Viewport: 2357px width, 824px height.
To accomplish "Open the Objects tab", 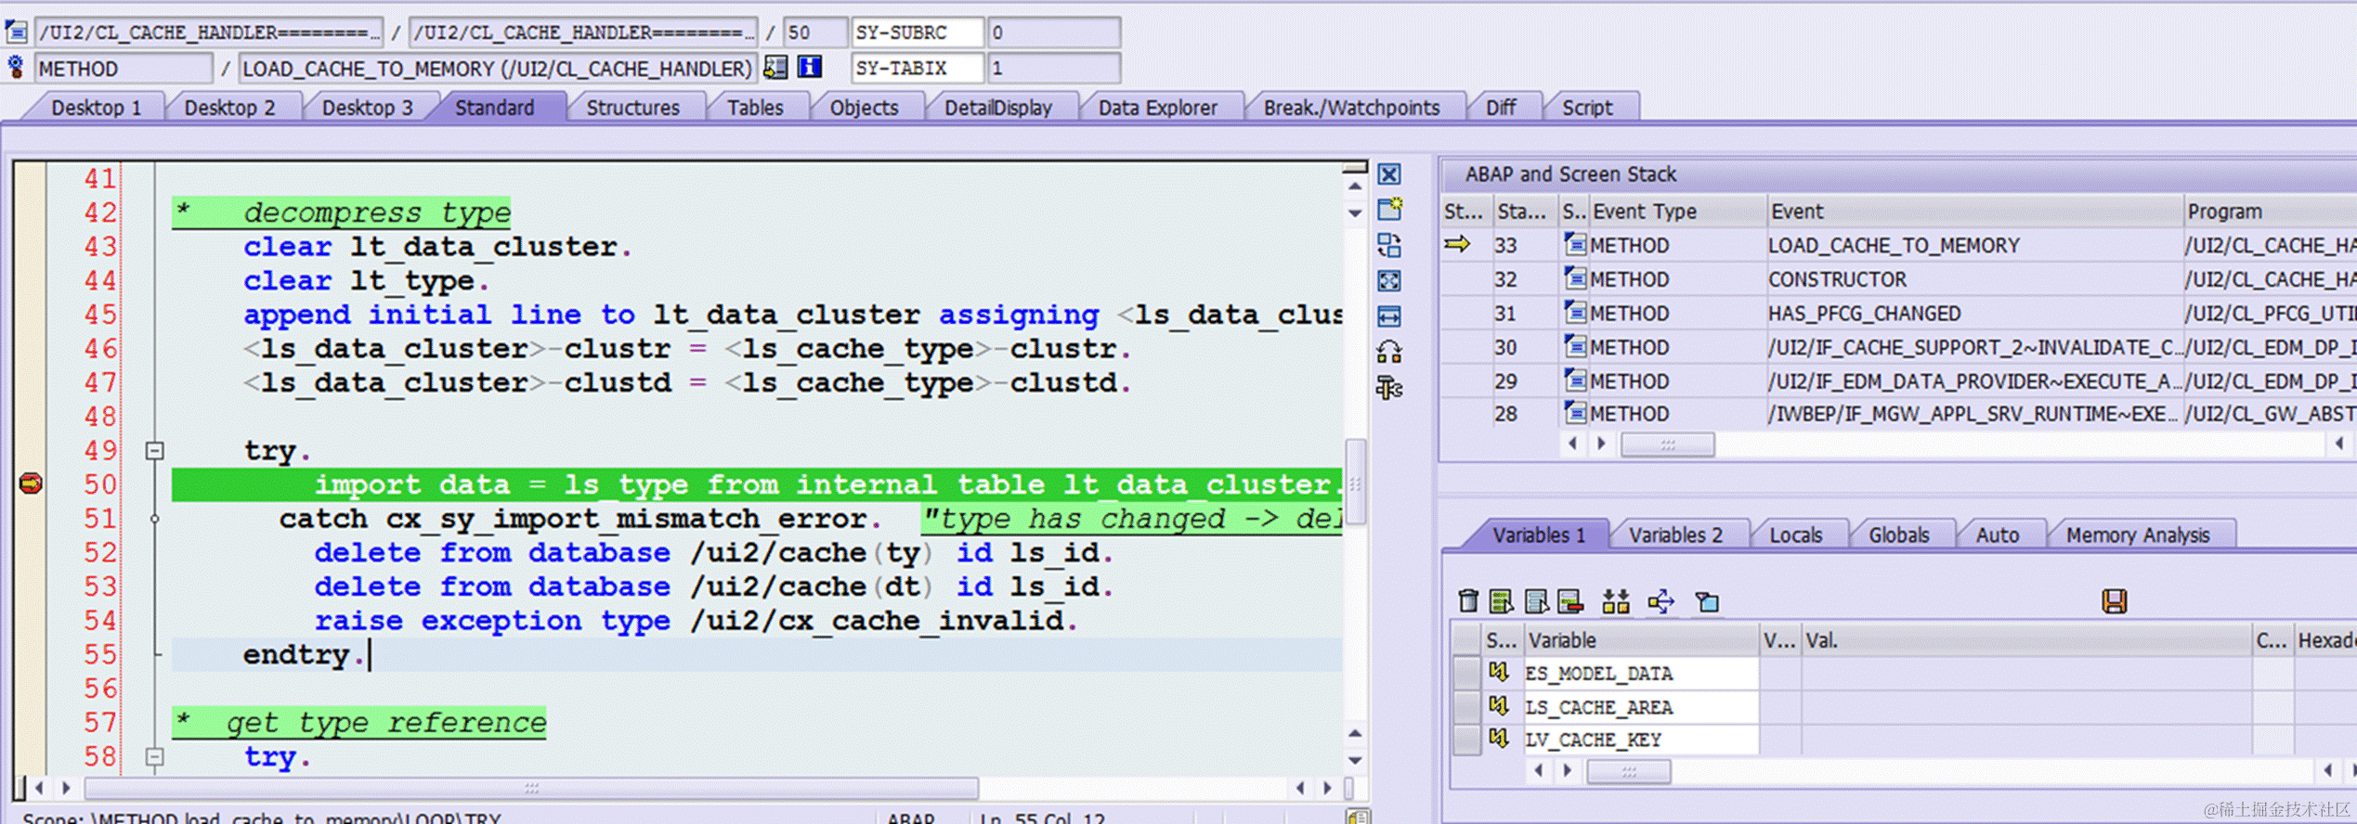I will [x=864, y=108].
